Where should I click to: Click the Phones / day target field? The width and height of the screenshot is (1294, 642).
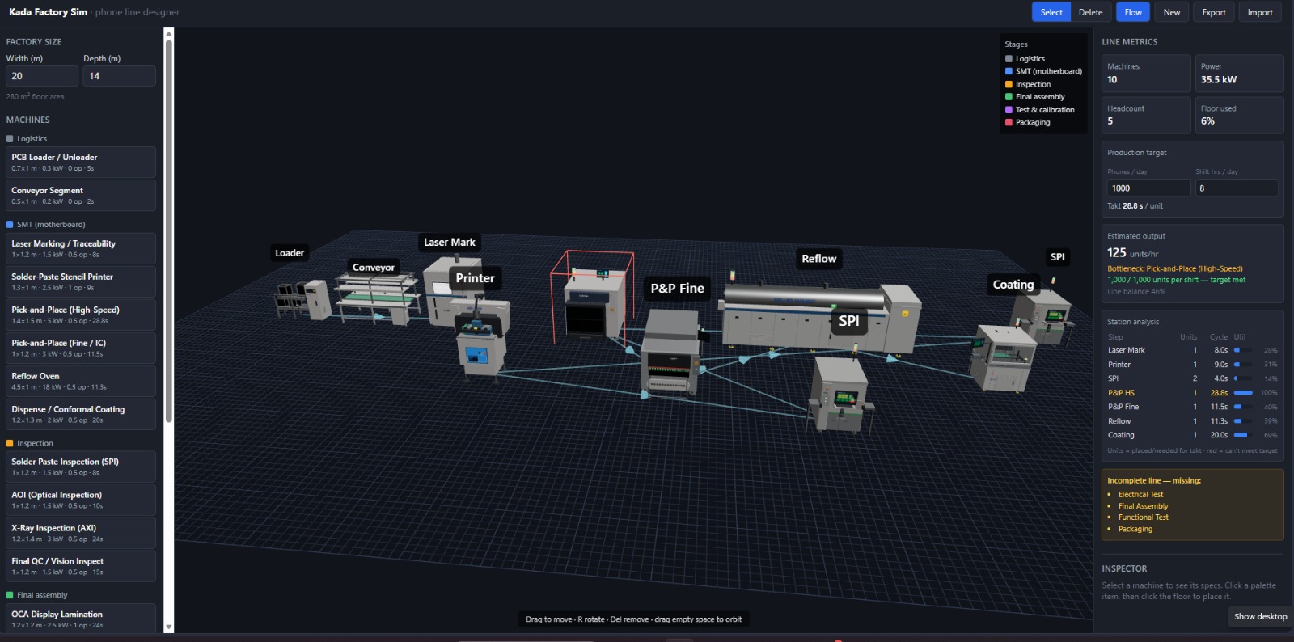coord(1148,188)
